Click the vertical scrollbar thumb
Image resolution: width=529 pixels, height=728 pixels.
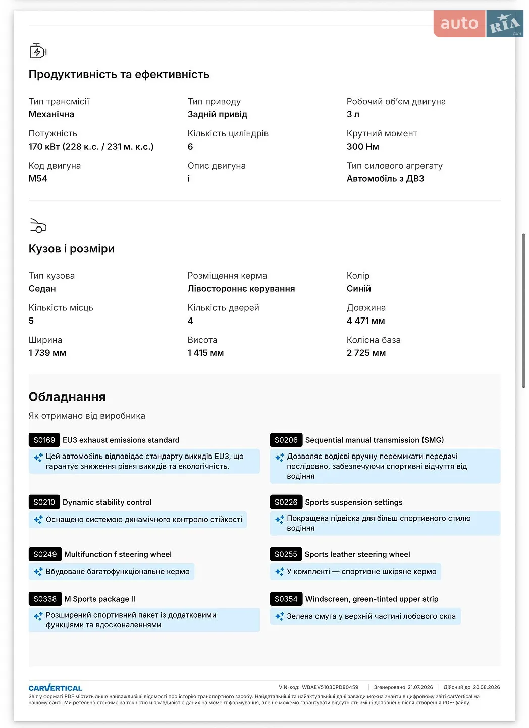(x=524, y=310)
